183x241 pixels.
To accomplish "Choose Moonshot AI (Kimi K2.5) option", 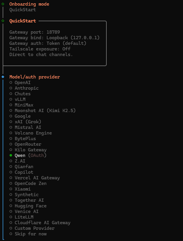I will (42, 111).
